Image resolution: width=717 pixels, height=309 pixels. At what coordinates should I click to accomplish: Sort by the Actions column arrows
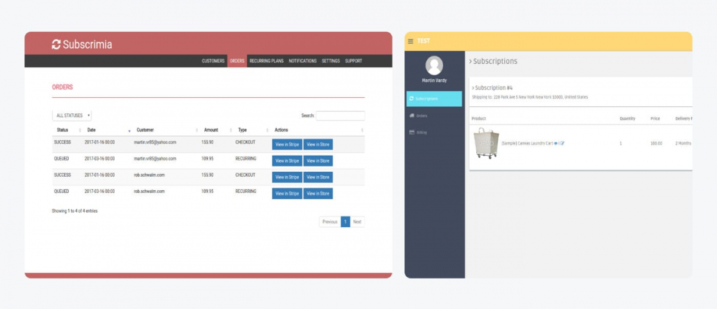coord(362,130)
